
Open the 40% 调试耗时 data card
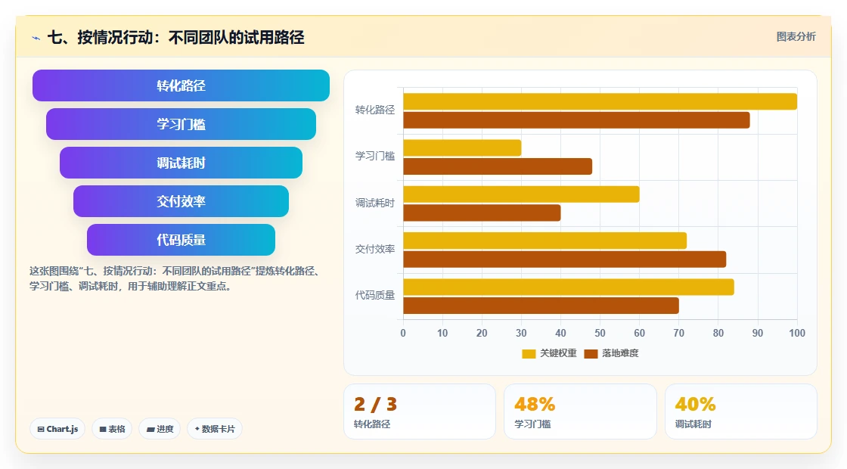click(740, 412)
